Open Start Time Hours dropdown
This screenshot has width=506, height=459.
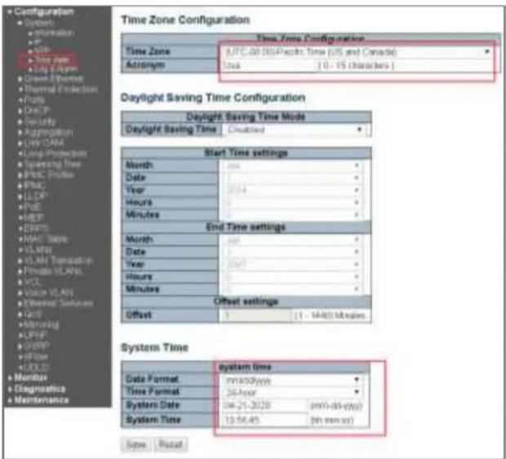tap(291, 203)
